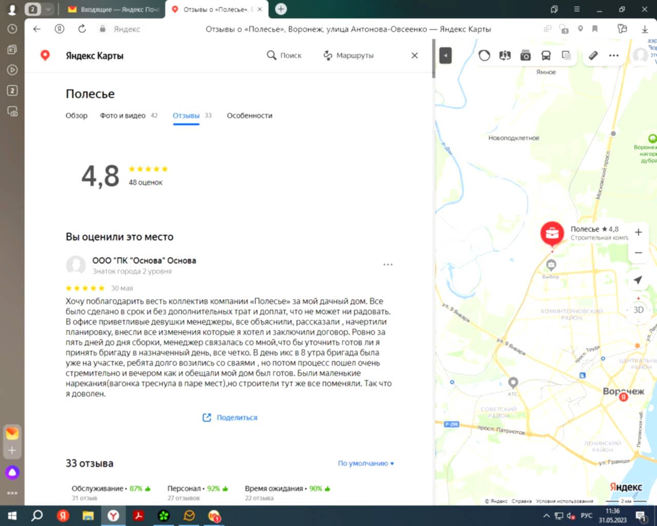Screen dimensions: 657x526
Task: Click the my location arrow button
Action: [638, 280]
